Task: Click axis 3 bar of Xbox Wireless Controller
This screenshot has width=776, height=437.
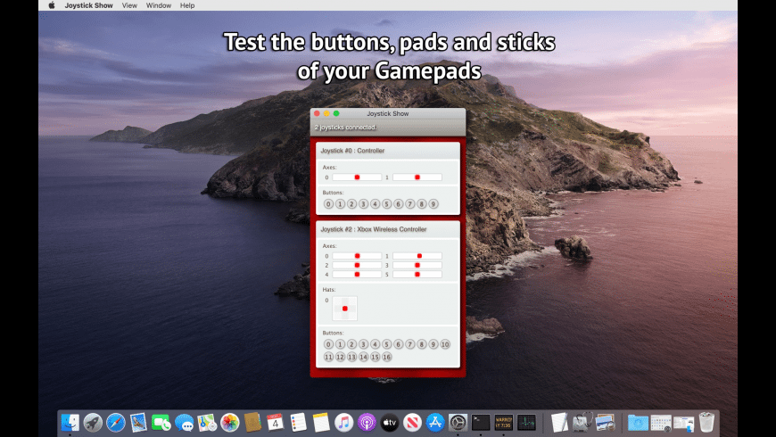Action: [x=417, y=265]
